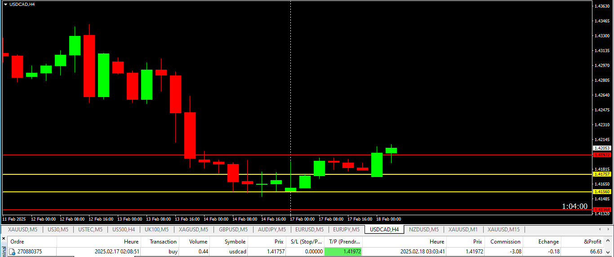614x257 pixels.
Task: Open the XAUUSD,M15 chart tab
Action: click(x=503, y=230)
